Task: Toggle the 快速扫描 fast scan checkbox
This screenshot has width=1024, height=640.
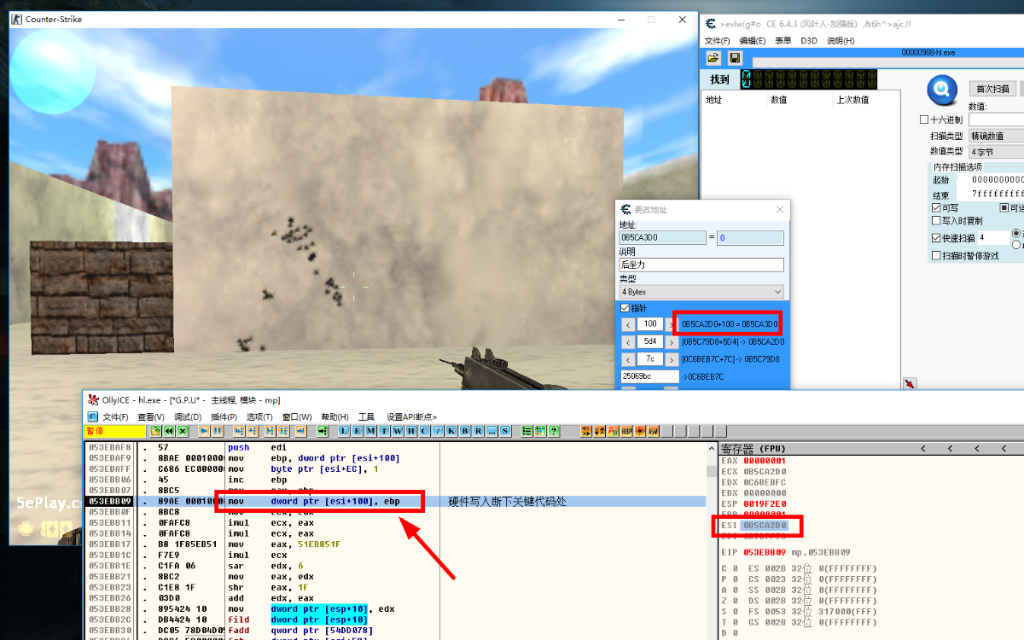Action: click(x=936, y=238)
